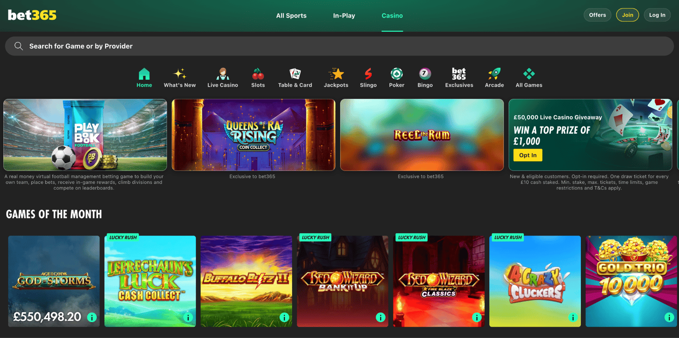Open the What's New category
This screenshot has width=679, height=338.
(180, 78)
